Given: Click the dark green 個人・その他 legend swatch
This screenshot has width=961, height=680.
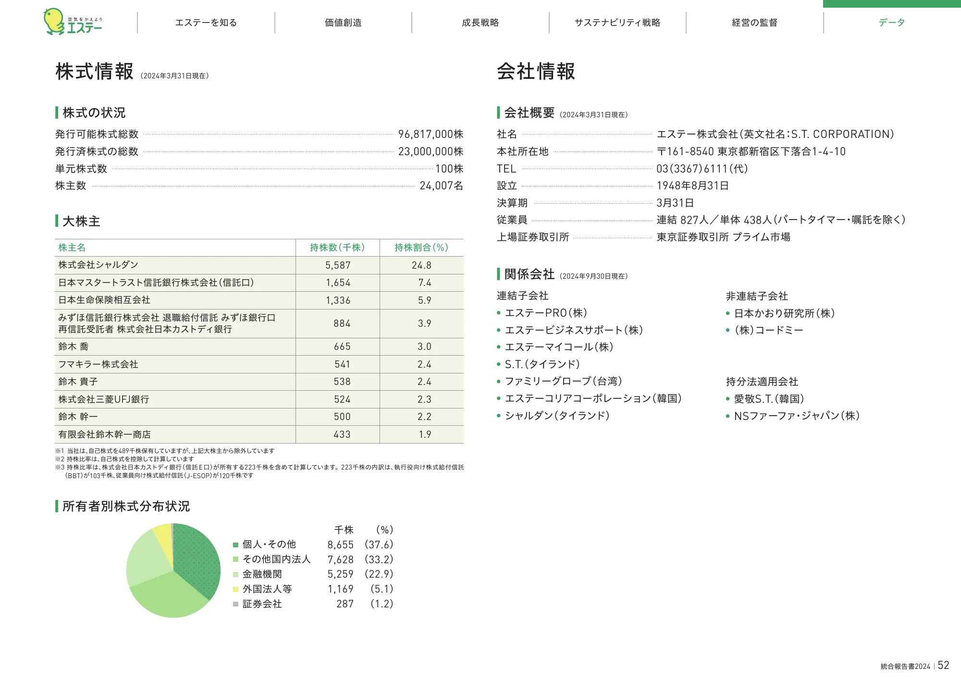Looking at the screenshot, I should (x=235, y=545).
